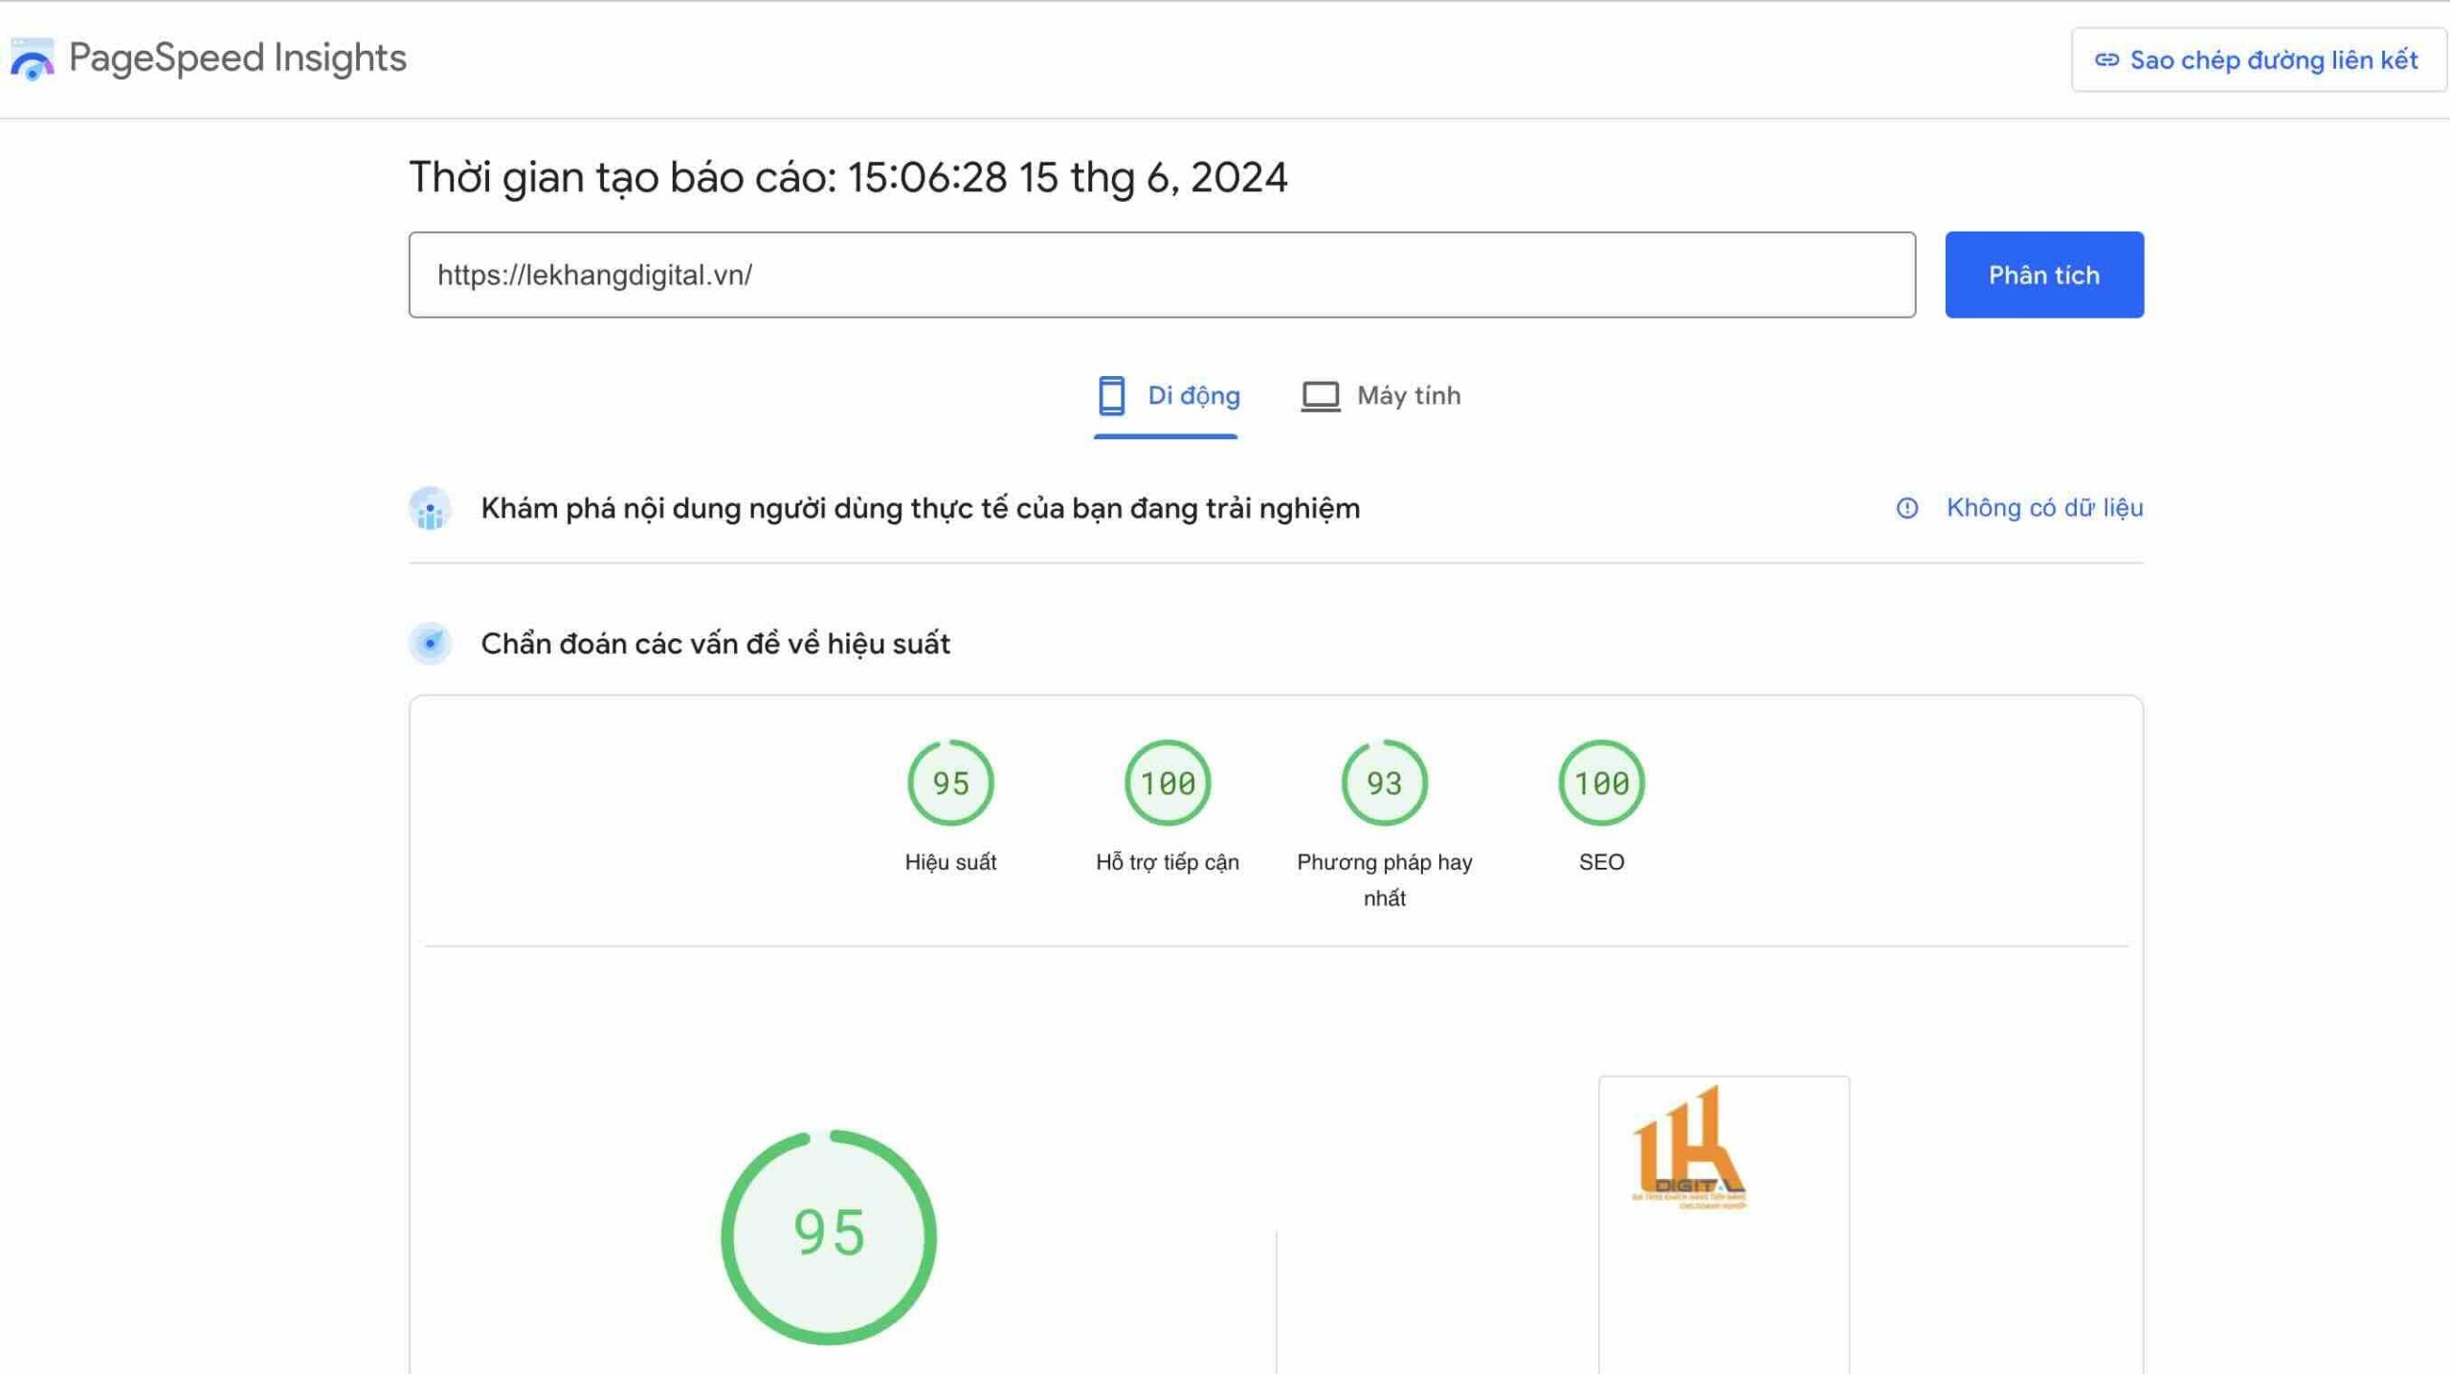Click the performance diagnosis section icon
Viewport: 2450px width, 1374px height.
click(431, 644)
